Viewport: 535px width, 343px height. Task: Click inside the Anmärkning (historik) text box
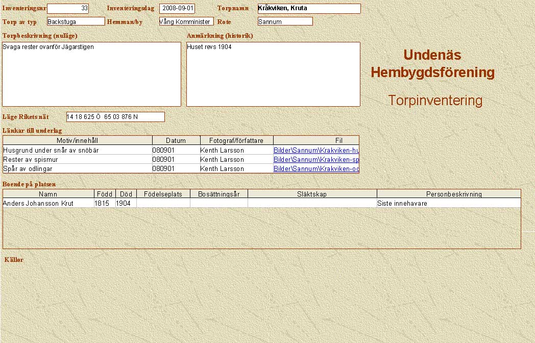pyautogui.click(x=273, y=74)
